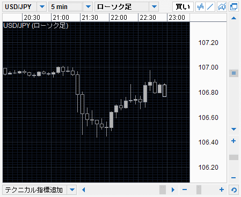The width and height of the screenshot is (241, 197).
Task: Open テクニカル指標追加 dropdown arrow
Action: pyautogui.click(x=72, y=190)
